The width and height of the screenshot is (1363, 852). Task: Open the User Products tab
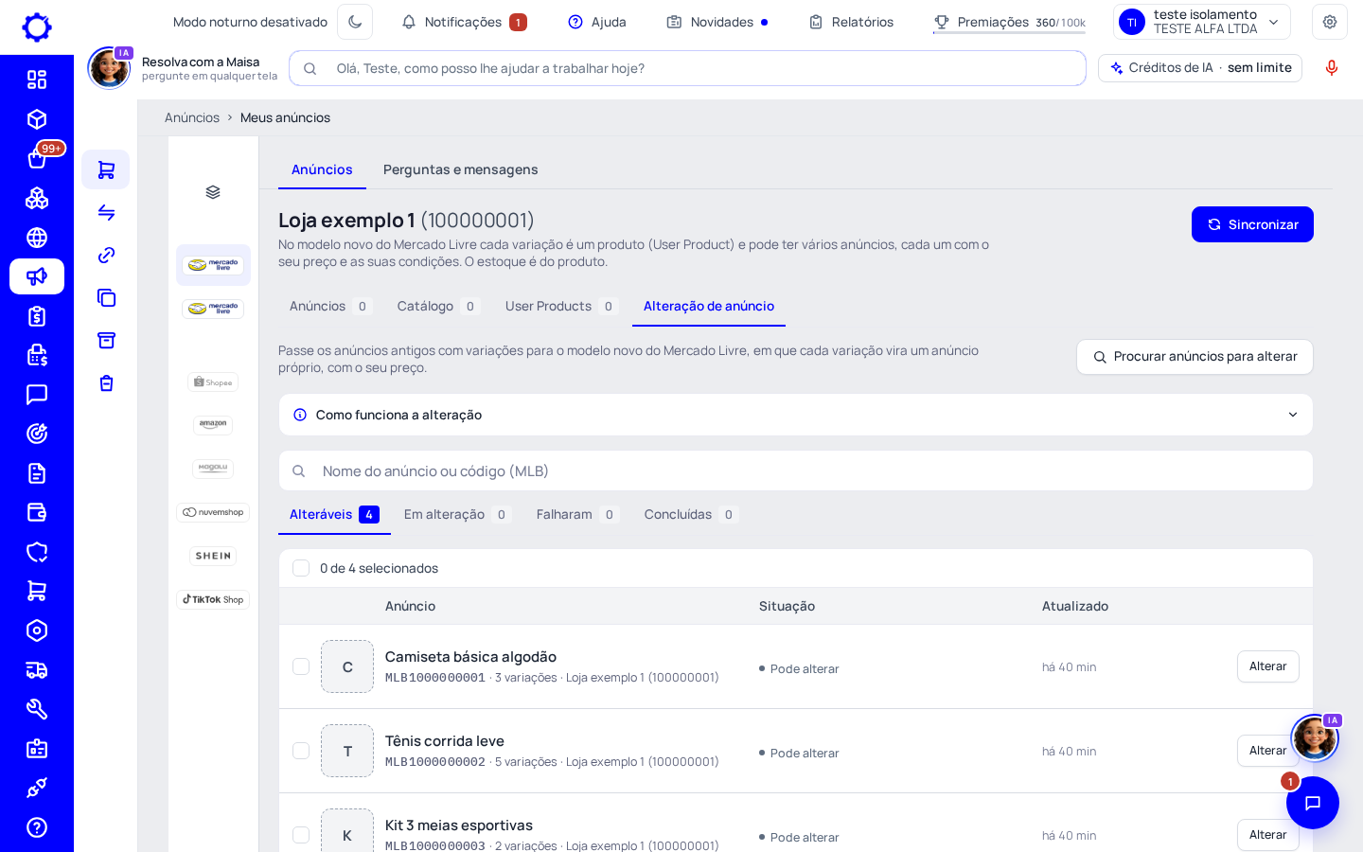point(561,306)
